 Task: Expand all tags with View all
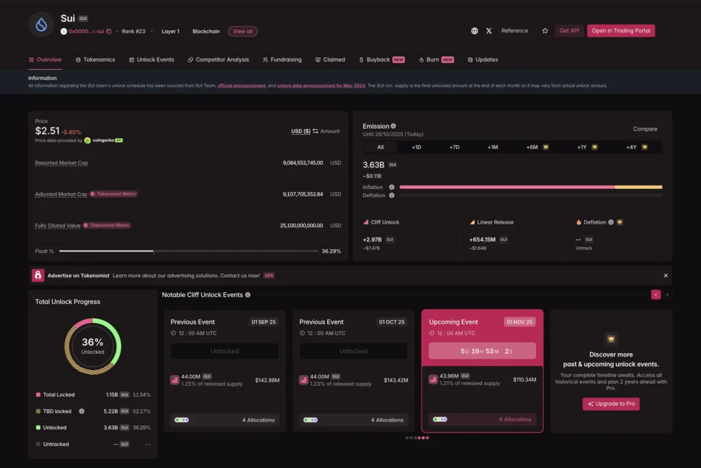tap(242, 31)
